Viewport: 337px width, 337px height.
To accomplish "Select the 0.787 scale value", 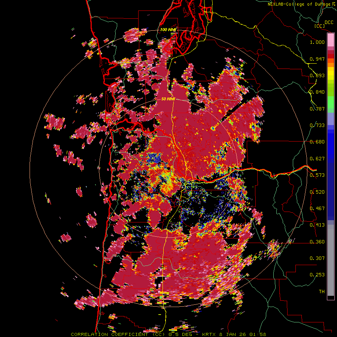I will (x=317, y=109).
